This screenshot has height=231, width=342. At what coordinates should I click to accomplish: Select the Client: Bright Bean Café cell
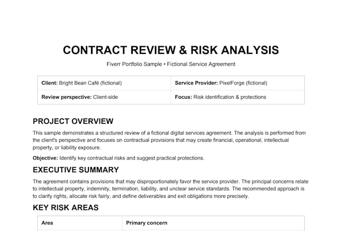(104, 83)
